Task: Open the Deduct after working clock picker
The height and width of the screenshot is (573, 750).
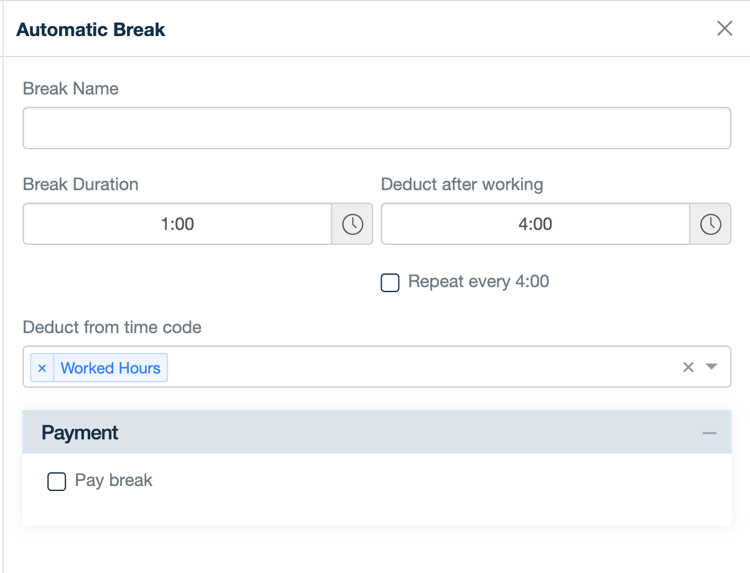Action: pos(710,224)
